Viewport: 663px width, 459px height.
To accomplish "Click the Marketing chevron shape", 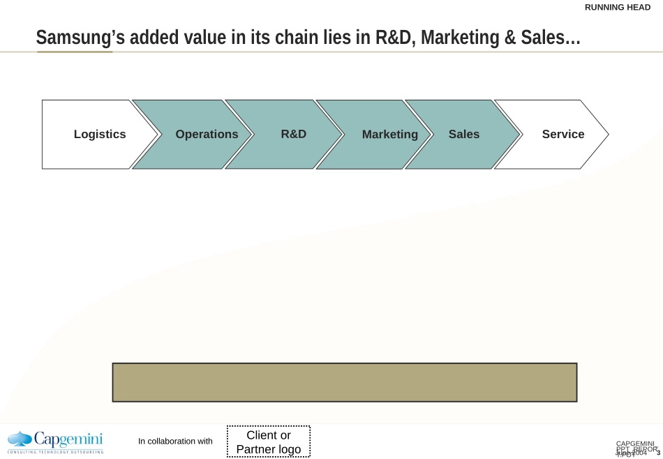I will [x=374, y=135].
